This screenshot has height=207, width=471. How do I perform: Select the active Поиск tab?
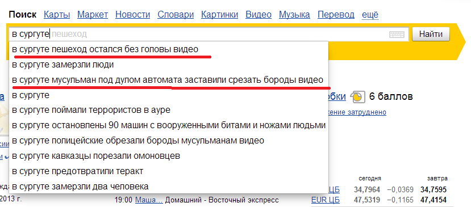(23, 14)
